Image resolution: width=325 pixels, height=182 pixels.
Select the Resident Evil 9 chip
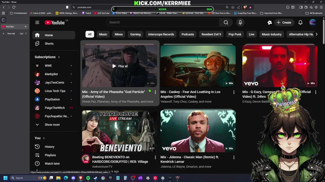[211, 34]
